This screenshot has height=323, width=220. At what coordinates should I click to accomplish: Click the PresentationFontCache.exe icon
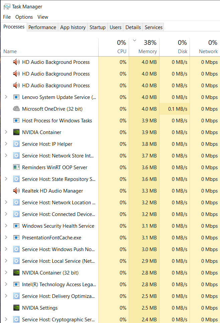16,237
